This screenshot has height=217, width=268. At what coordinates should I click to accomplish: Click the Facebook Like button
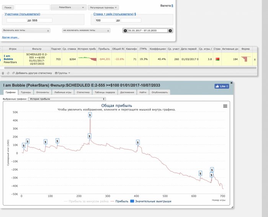tap(222, 86)
